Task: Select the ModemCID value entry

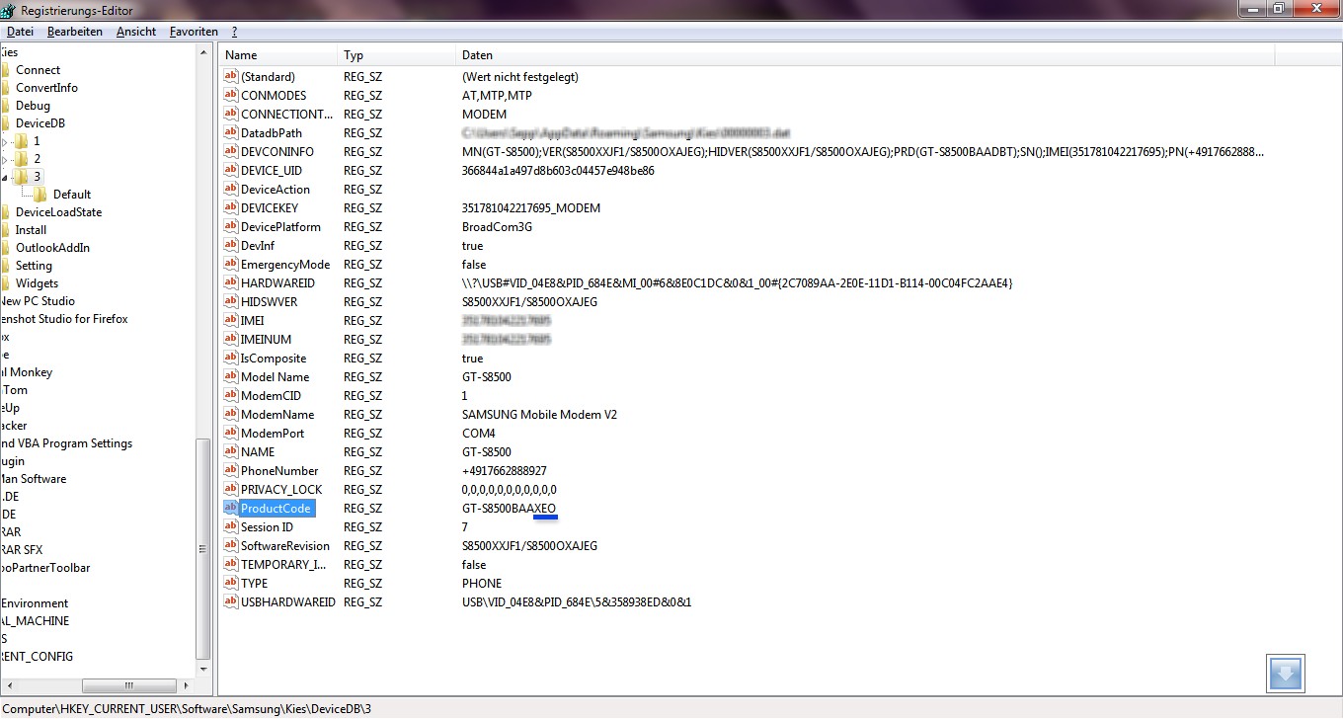Action: (x=271, y=396)
